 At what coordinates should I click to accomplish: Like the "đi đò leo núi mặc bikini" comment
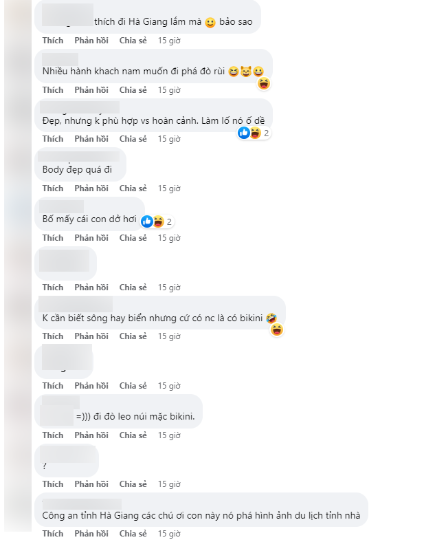52,435
